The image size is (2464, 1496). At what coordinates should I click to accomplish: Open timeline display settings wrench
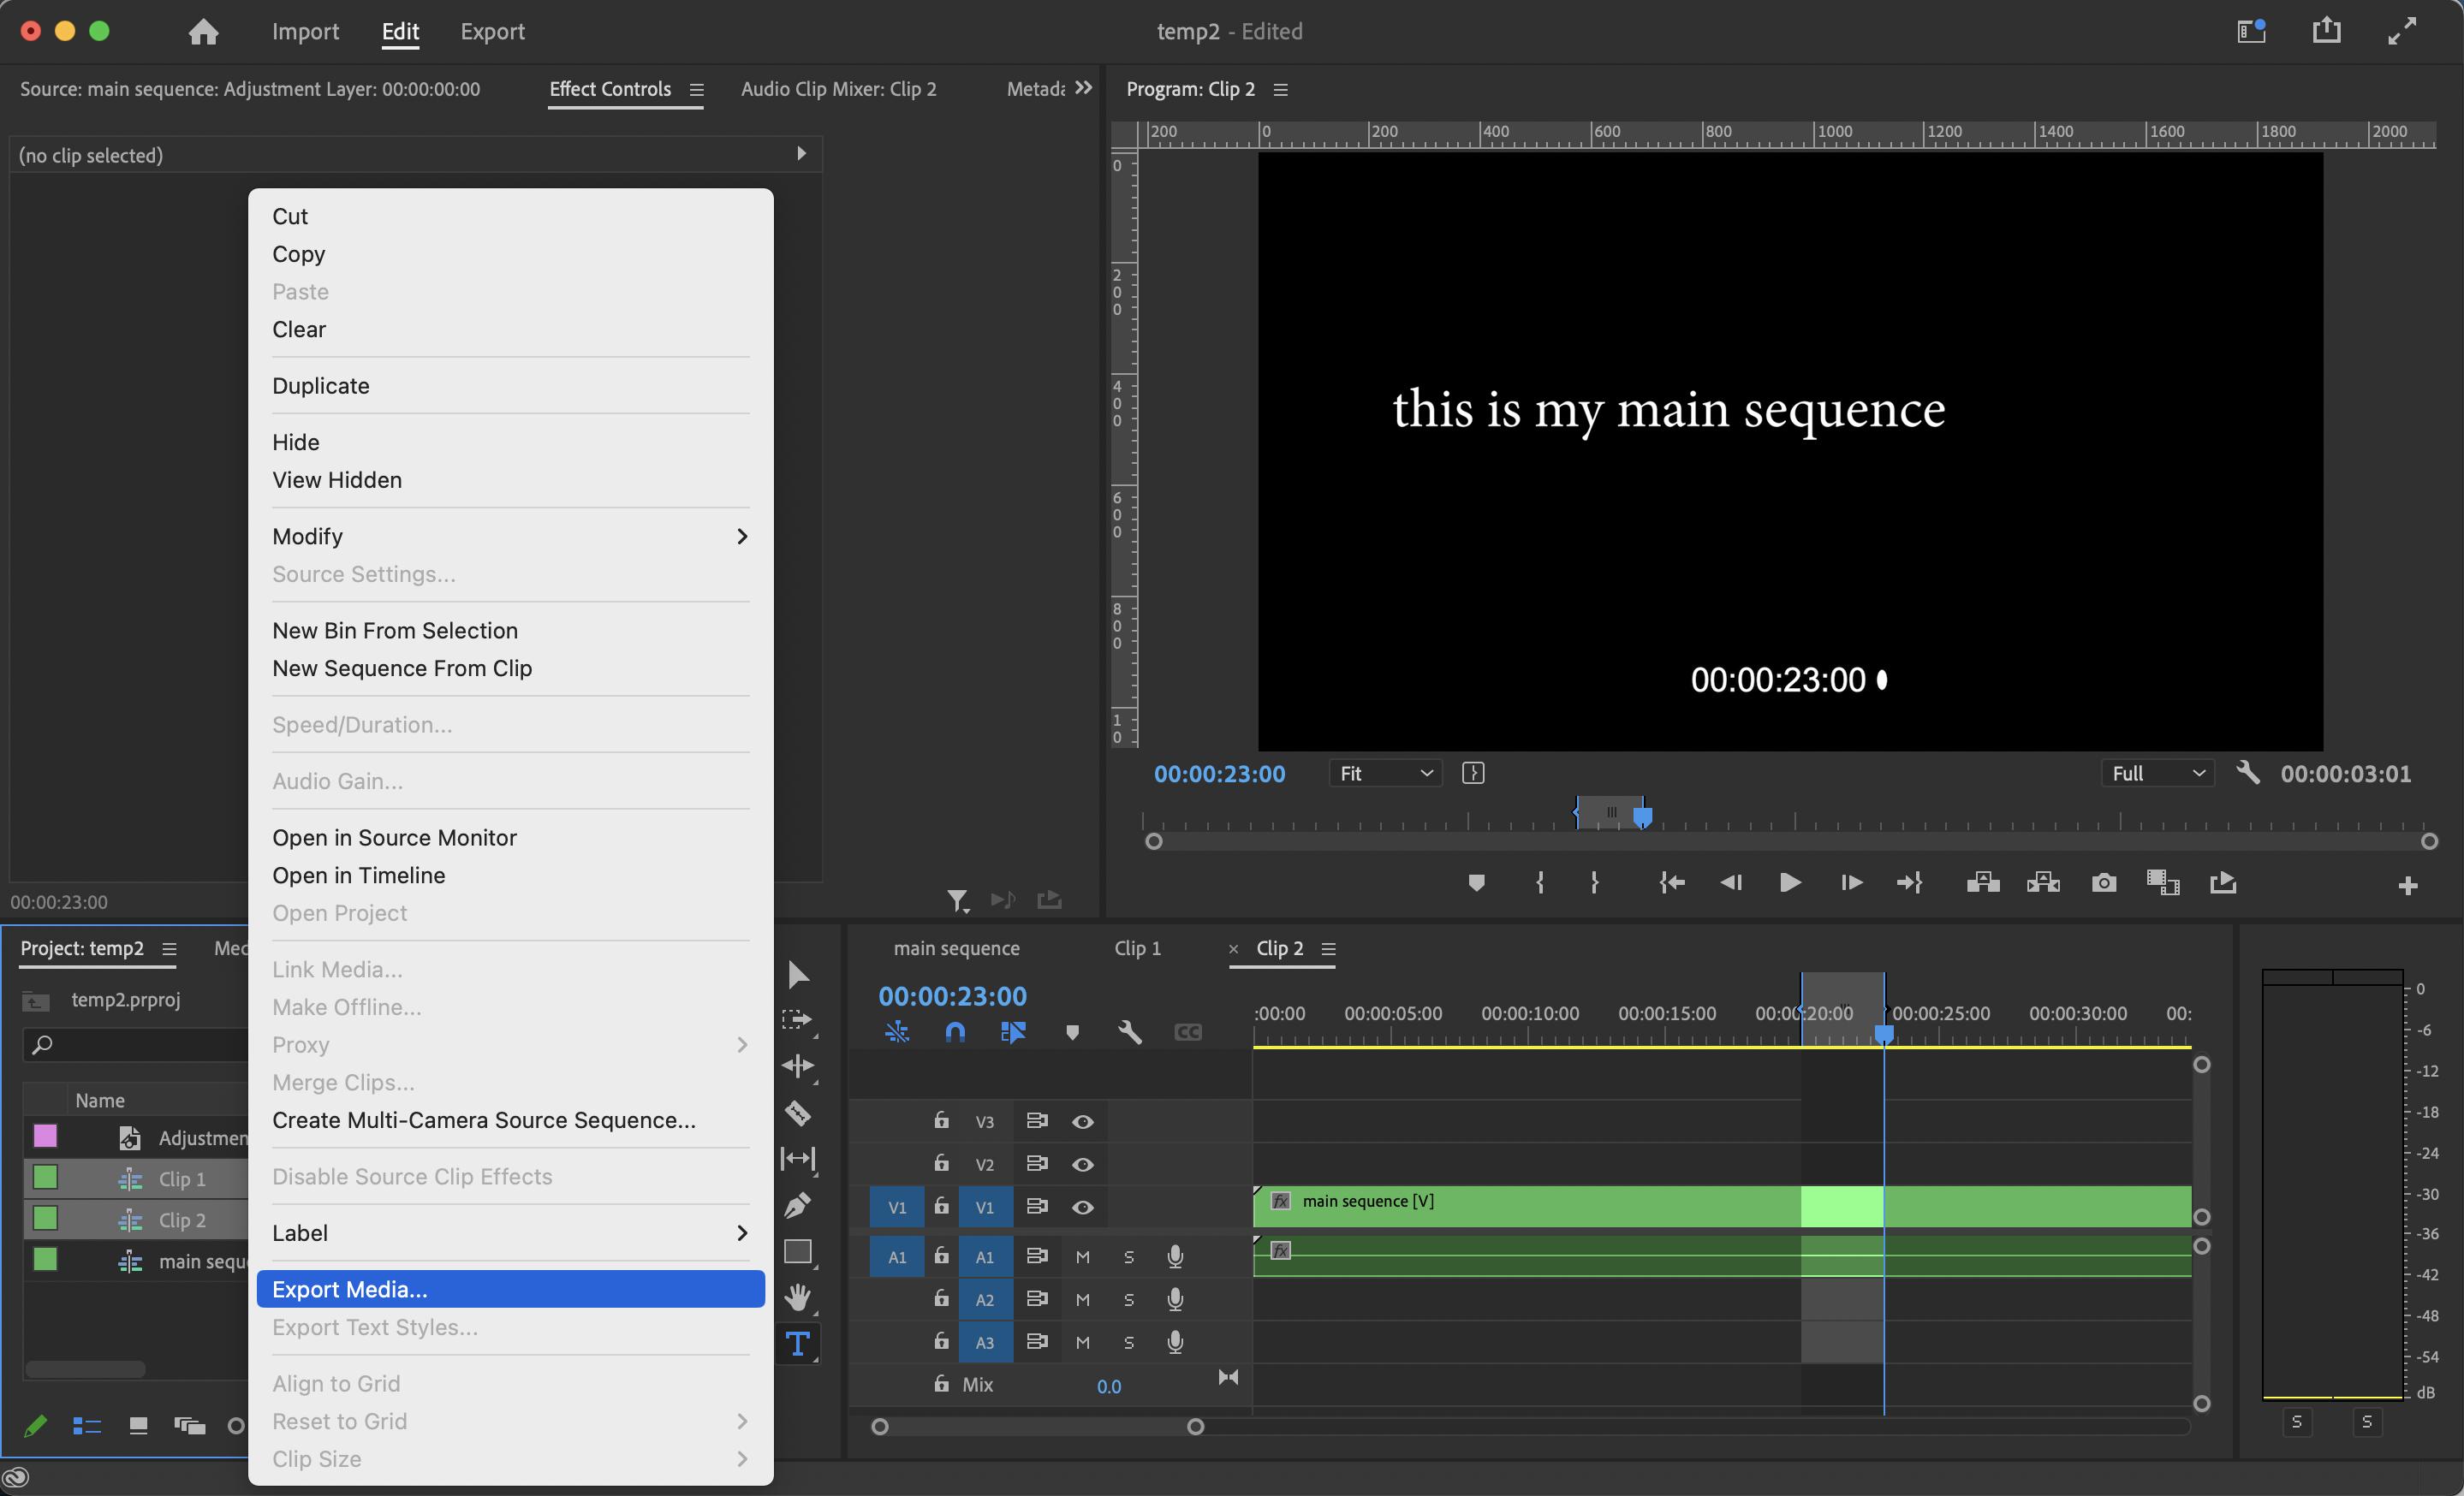[x=1130, y=1032]
